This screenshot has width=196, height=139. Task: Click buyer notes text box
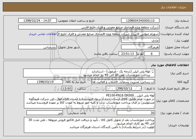pos(89,125)
